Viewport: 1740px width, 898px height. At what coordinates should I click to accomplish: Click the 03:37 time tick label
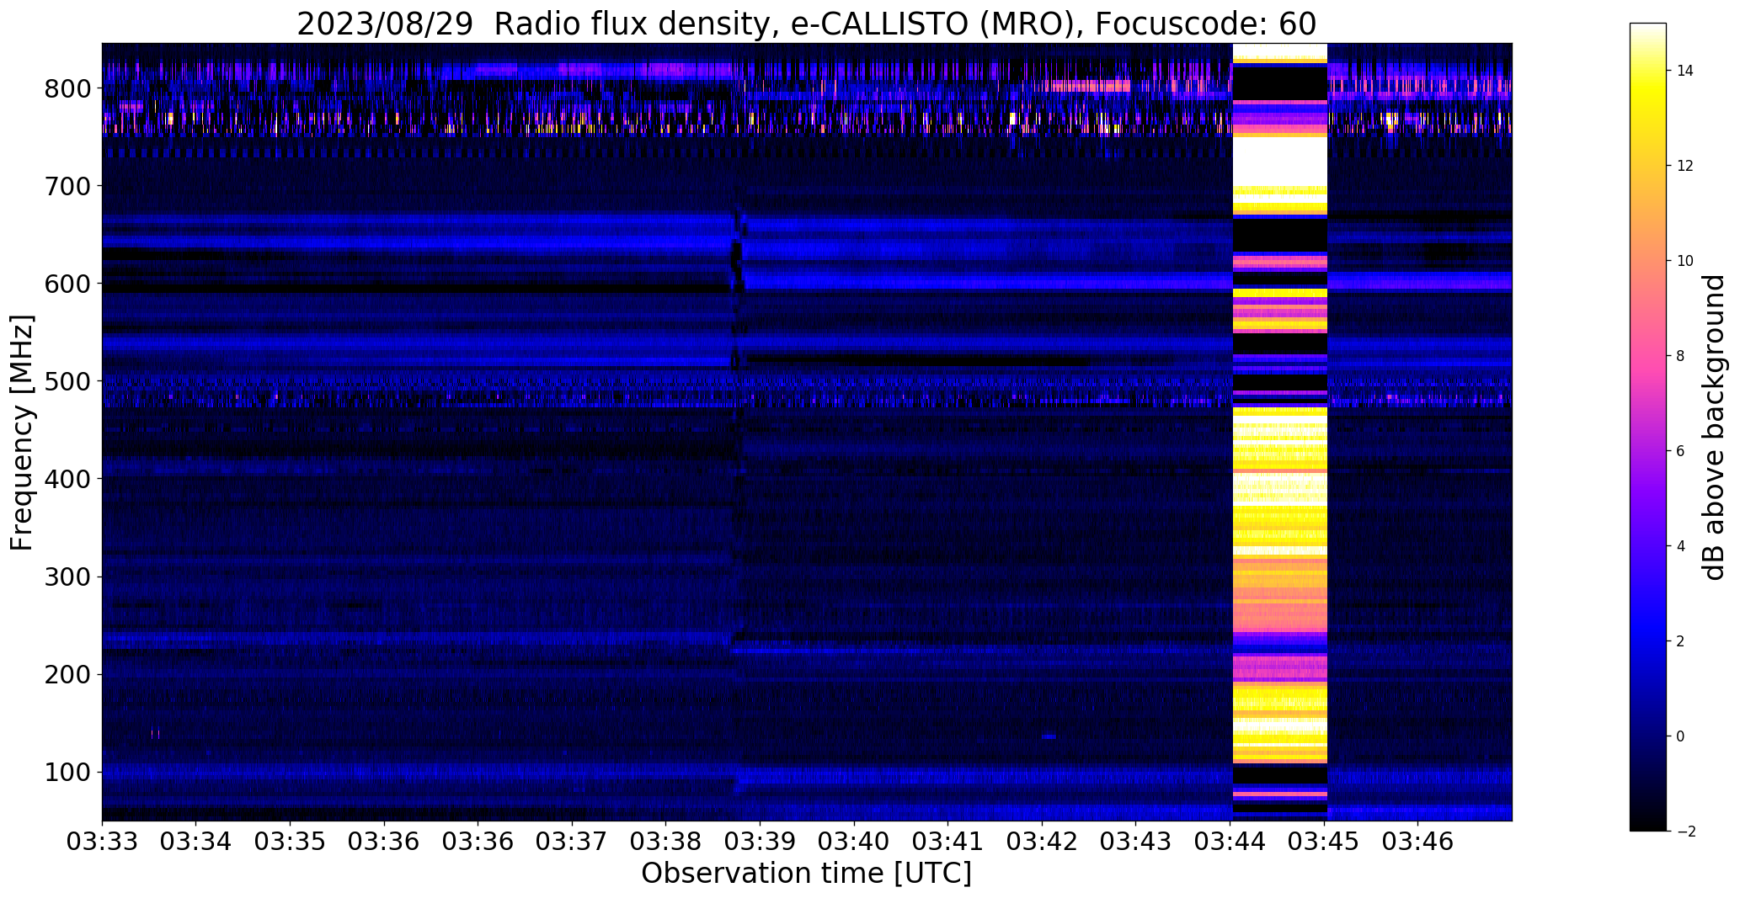point(572,842)
